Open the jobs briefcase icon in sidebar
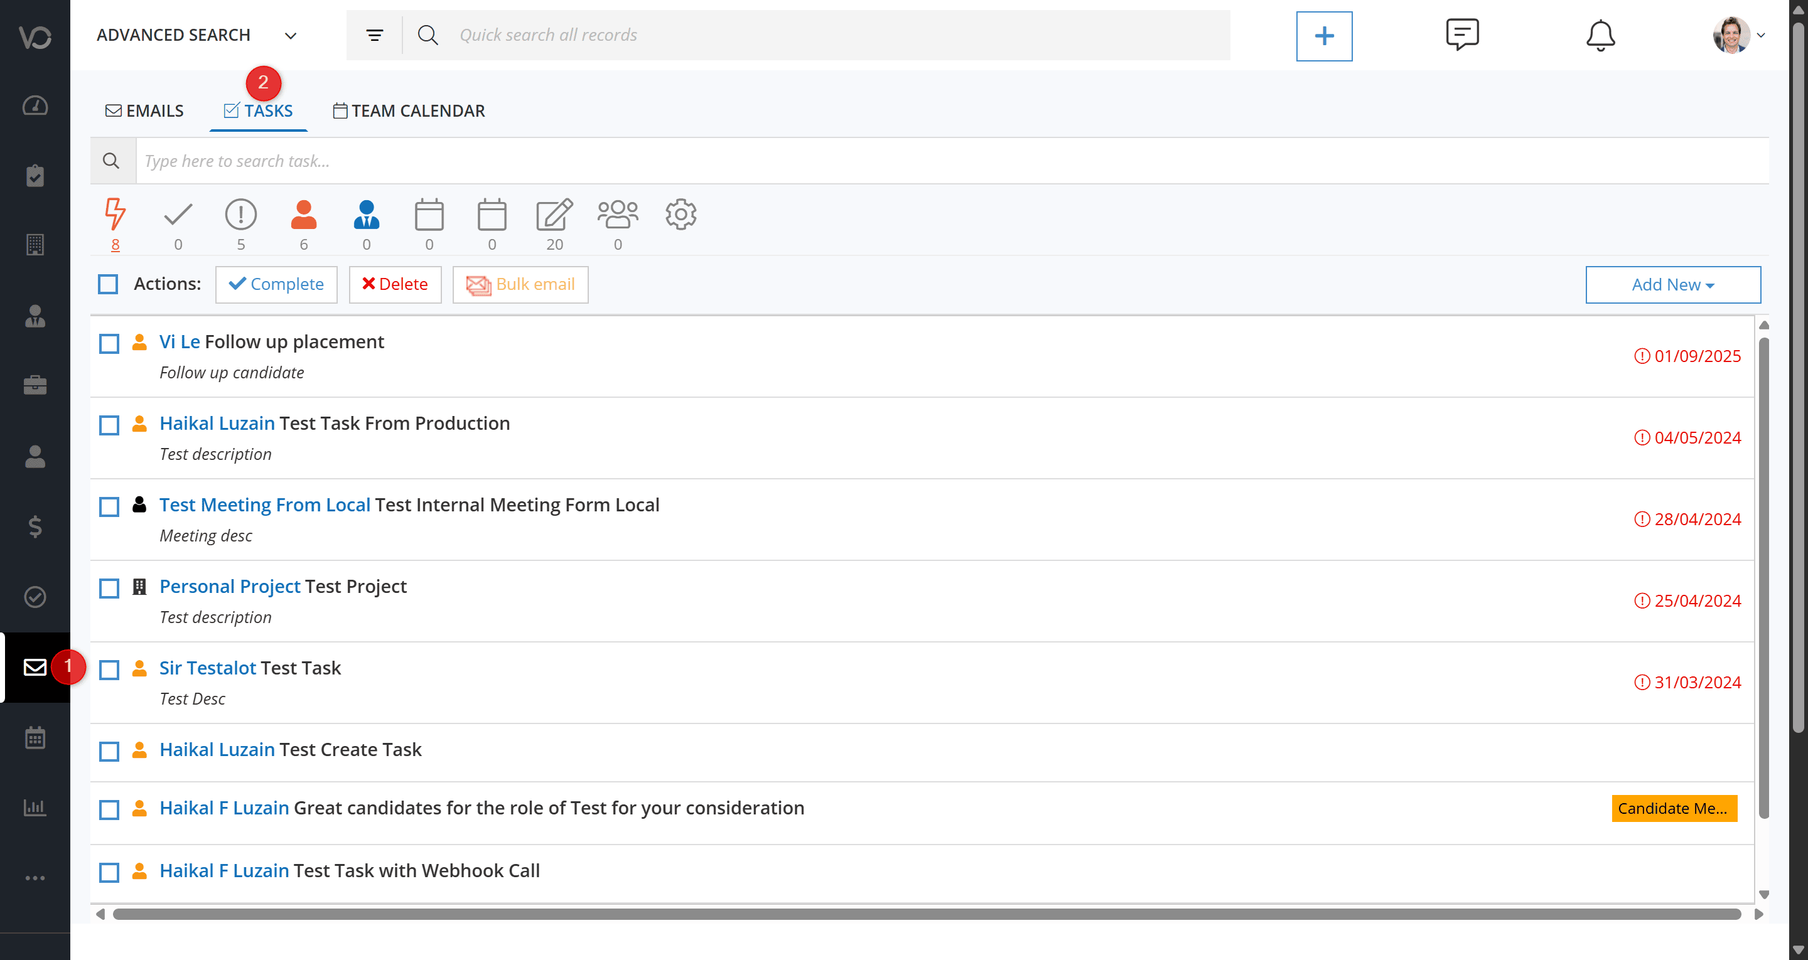 coord(35,385)
